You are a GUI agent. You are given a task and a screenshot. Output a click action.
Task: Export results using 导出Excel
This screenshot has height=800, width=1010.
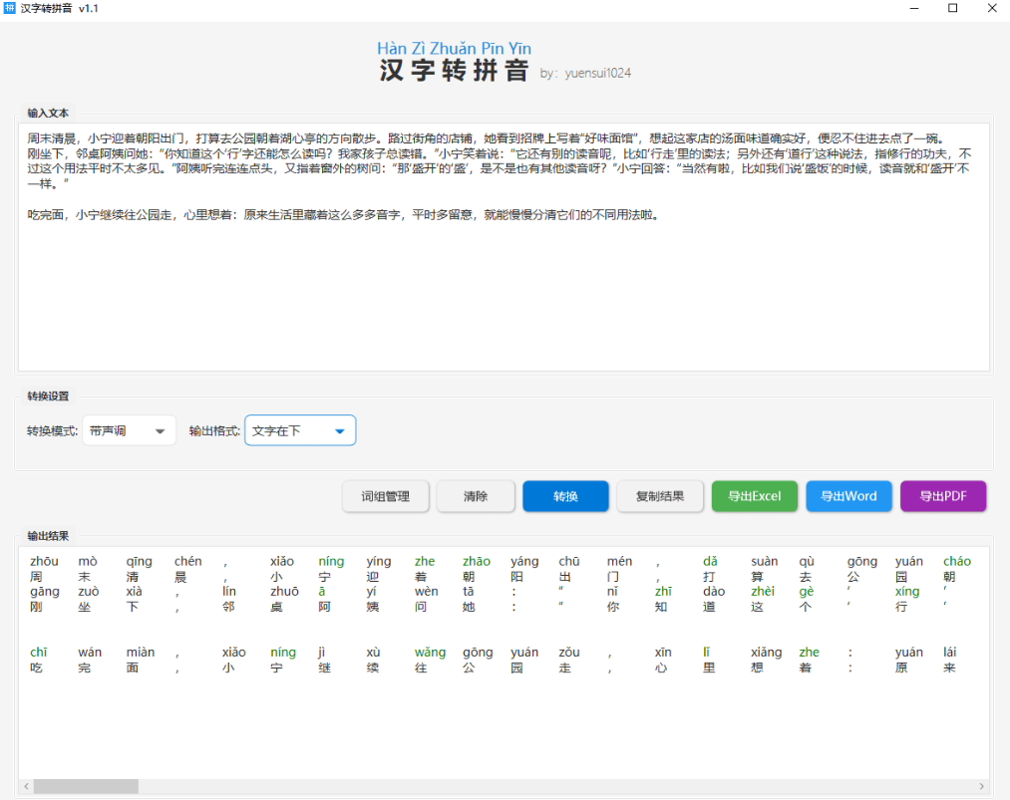pyautogui.click(x=755, y=496)
